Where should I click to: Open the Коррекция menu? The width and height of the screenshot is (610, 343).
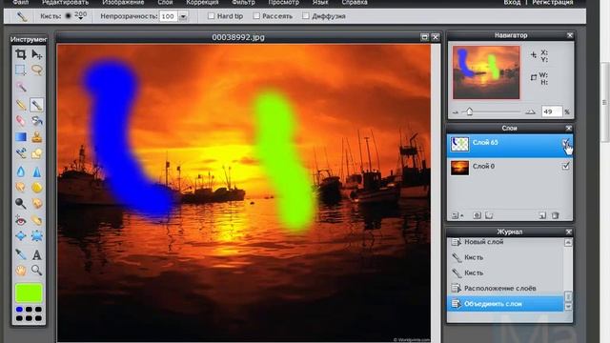point(202,2)
